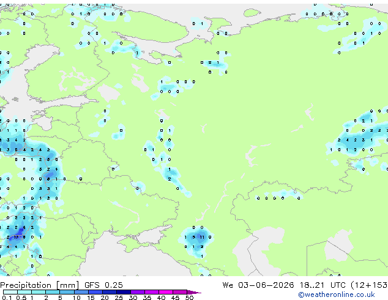388x300 pixels.
Task: Click the 5–10 mm legend swatch
Action: [67, 292]
